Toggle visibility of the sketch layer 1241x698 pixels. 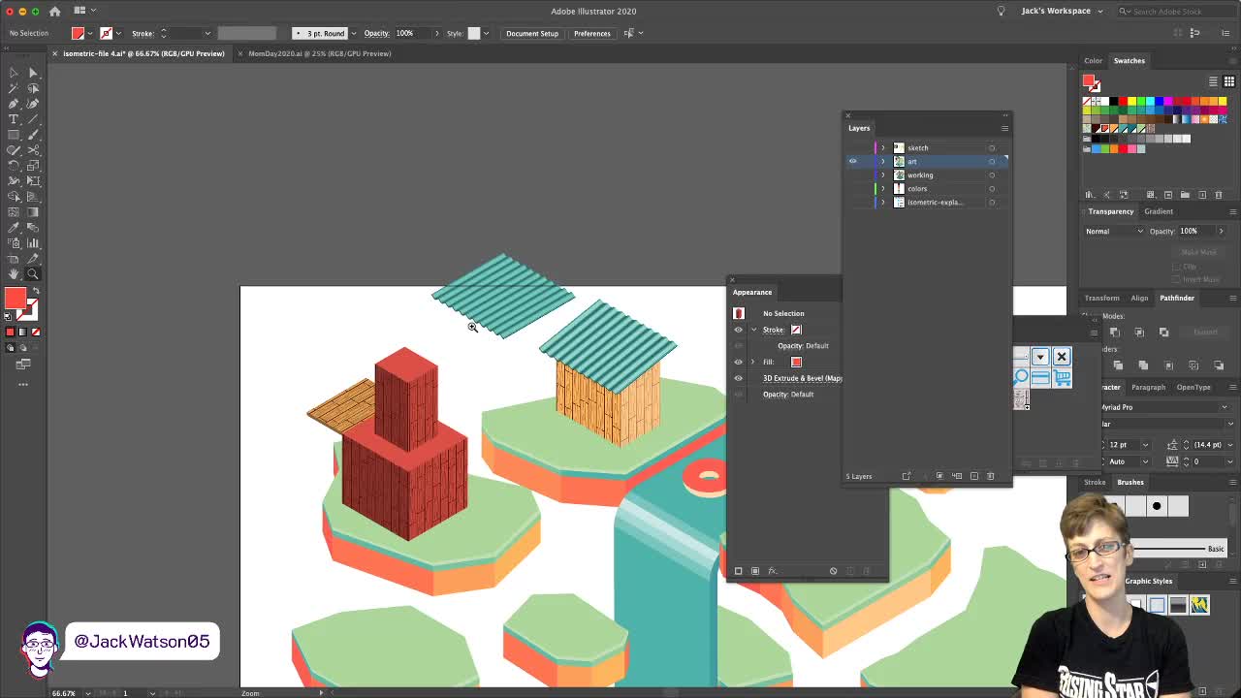pyautogui.click(x=853, y=147)
